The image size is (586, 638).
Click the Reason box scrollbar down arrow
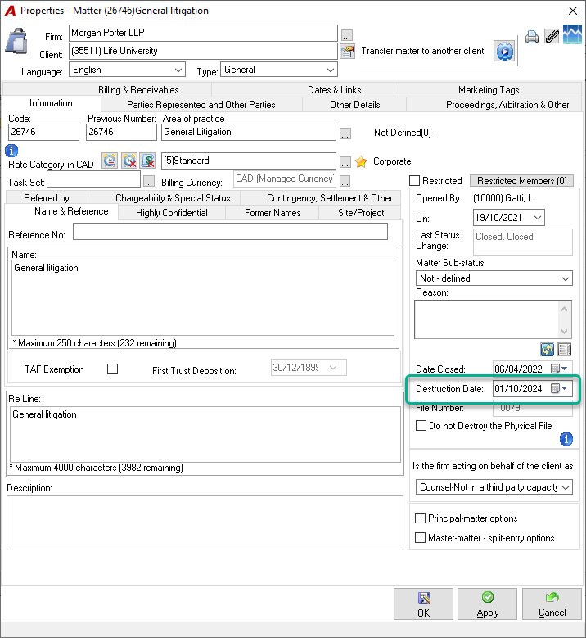click(564, 331)
